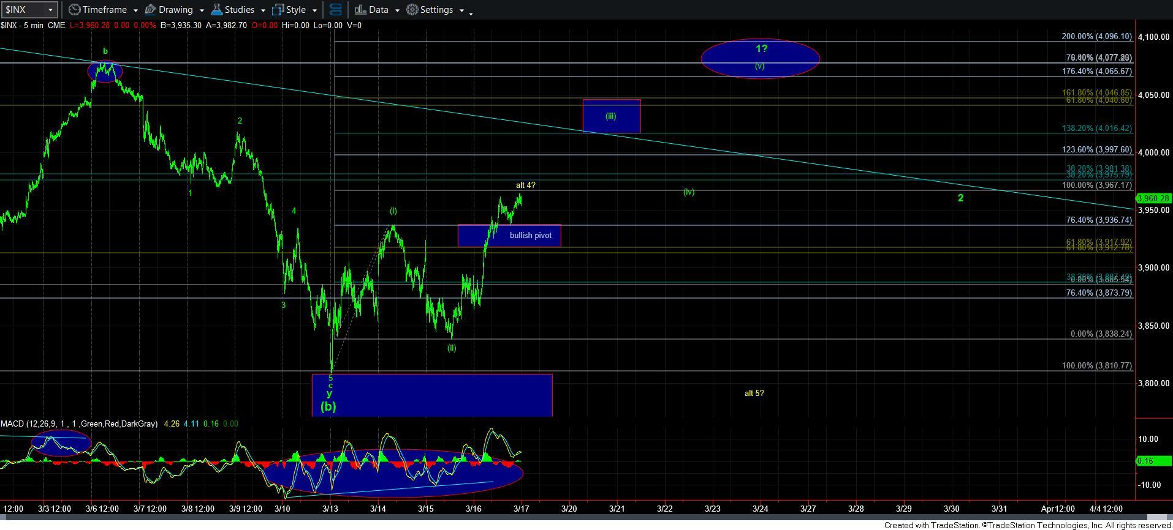
Task: Click the 3/17 date axis label
Action: coord(522,509)
